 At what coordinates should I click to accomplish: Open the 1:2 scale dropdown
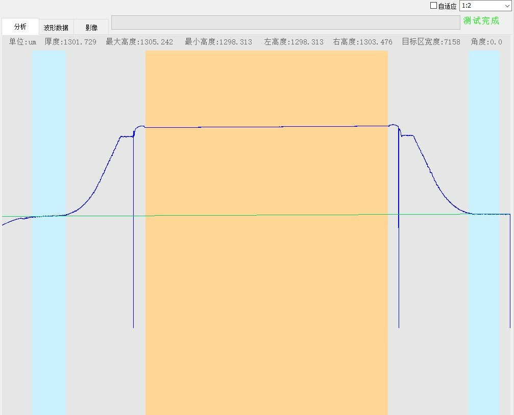[485, 6]
